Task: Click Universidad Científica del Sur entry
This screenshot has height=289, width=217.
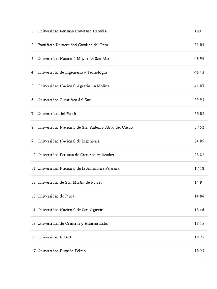Action: click(64, 100)
